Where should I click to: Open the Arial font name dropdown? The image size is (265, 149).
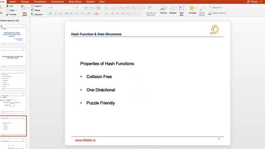click(x=72, y=7)
